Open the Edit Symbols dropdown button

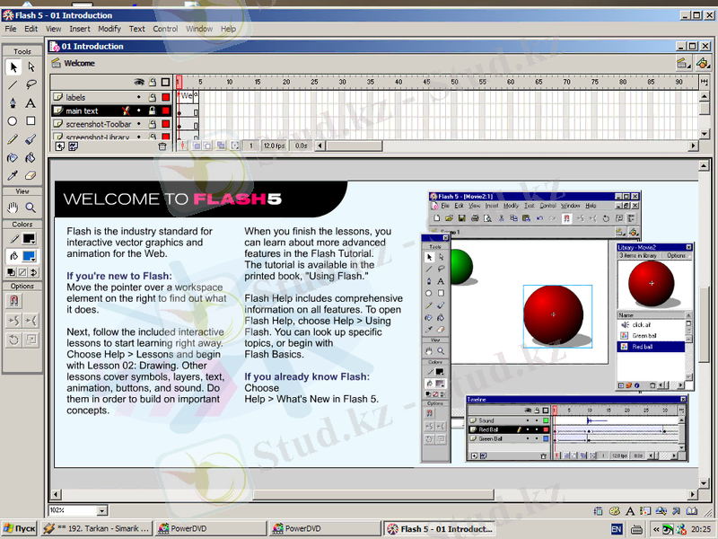point(703,63)
